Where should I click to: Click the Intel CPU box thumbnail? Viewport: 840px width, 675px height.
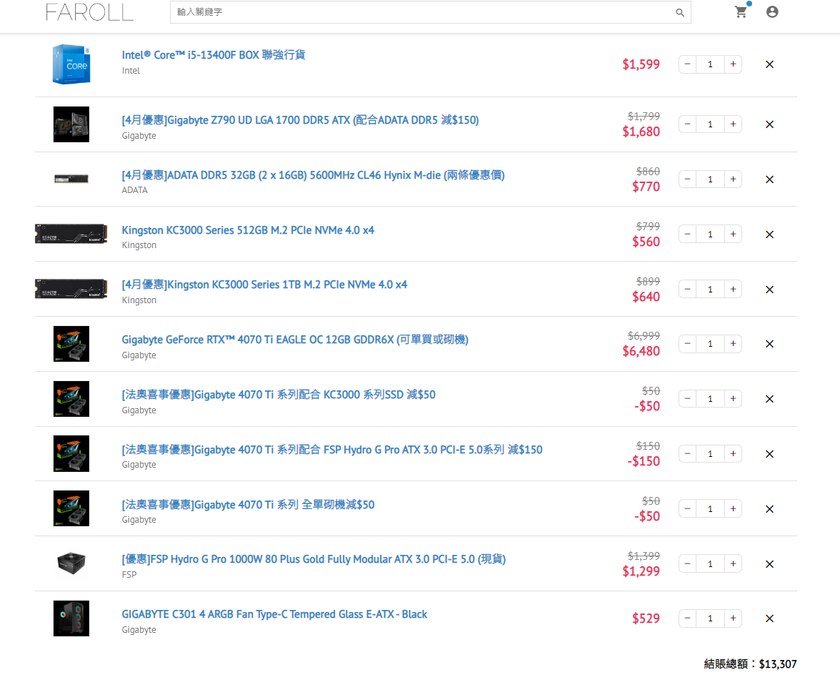click(x=71, y=64)
